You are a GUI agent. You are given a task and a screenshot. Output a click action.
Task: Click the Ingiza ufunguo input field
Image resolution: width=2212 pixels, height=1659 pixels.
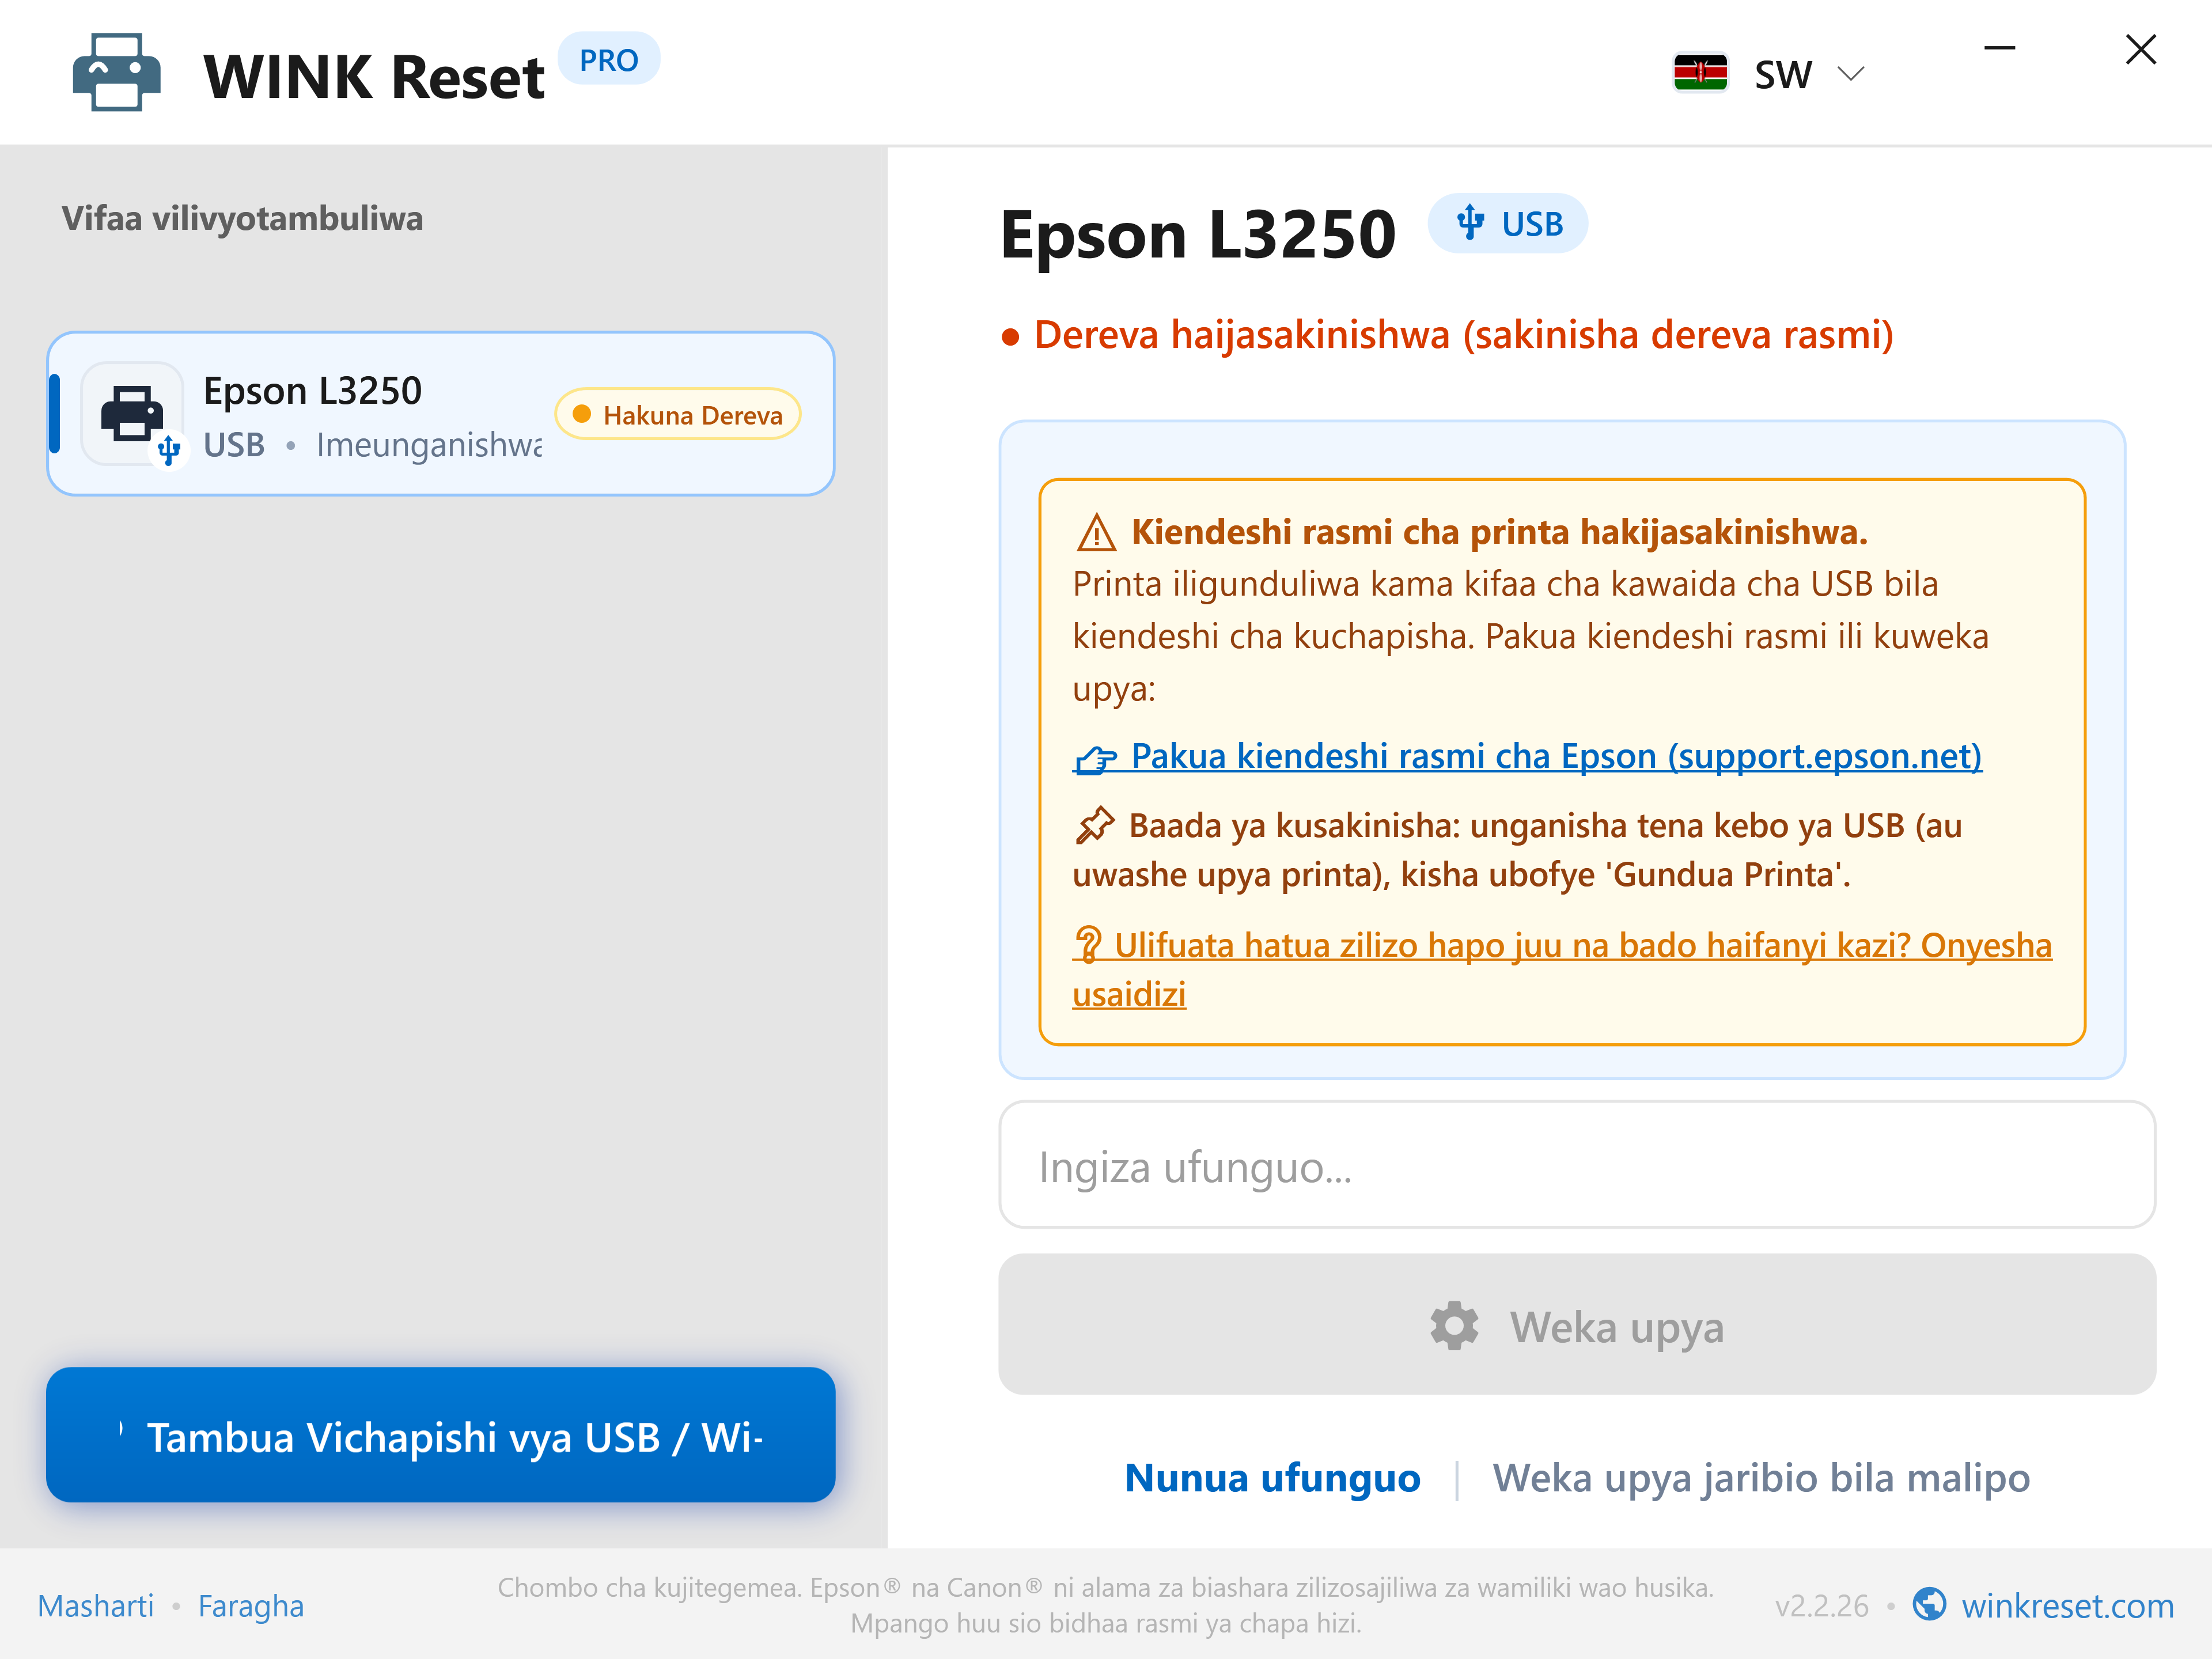point(1577,1165)
